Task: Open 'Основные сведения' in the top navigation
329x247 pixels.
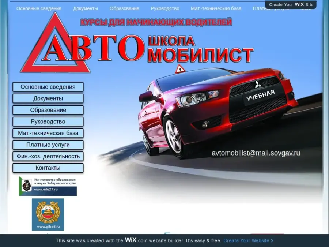Action: (x=39, y=8)
